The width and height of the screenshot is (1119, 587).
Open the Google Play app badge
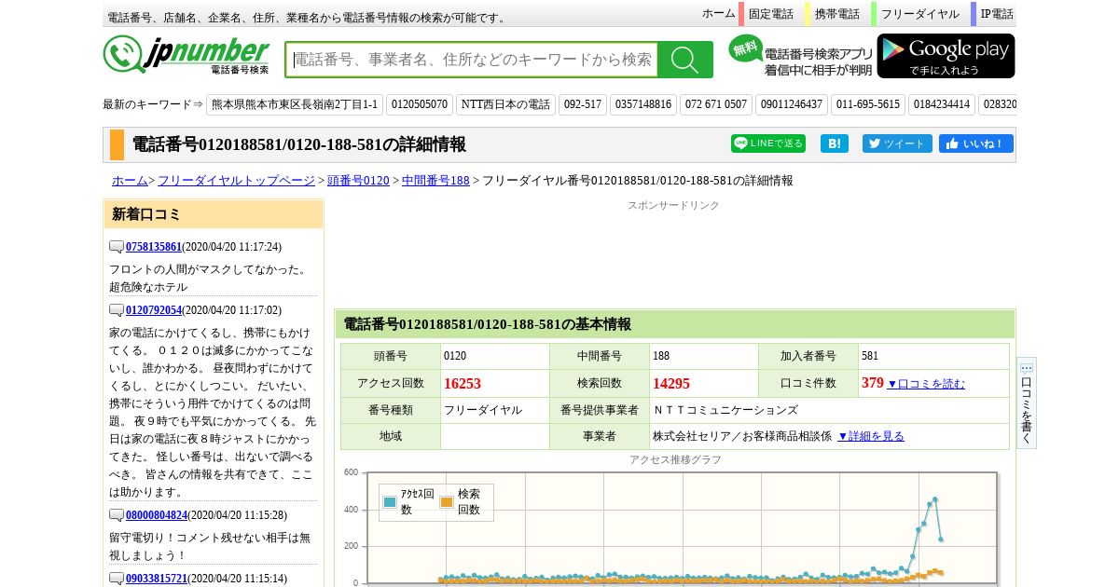point(946,56)
